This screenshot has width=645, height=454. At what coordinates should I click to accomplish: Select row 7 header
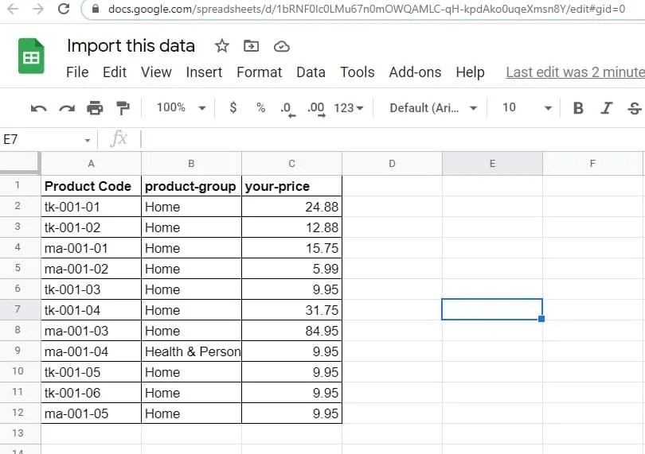20,309
